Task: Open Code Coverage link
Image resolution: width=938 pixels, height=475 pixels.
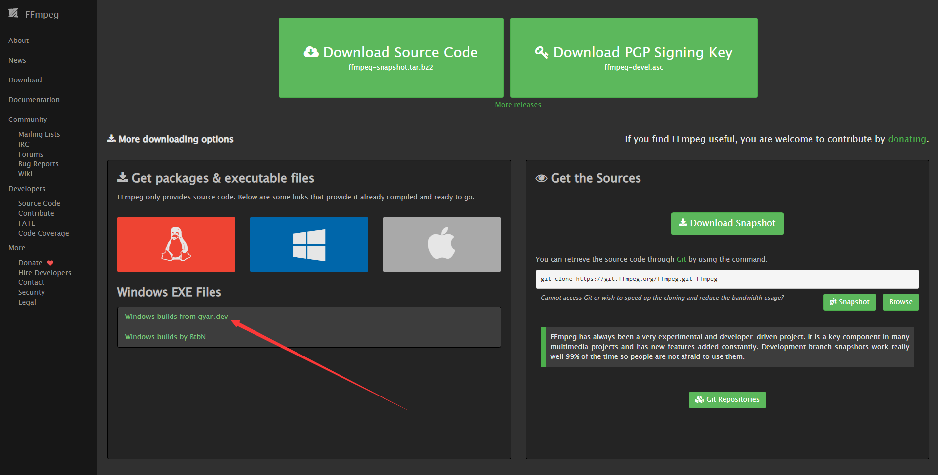Action: pyautogui.click(x=43, y=233)
